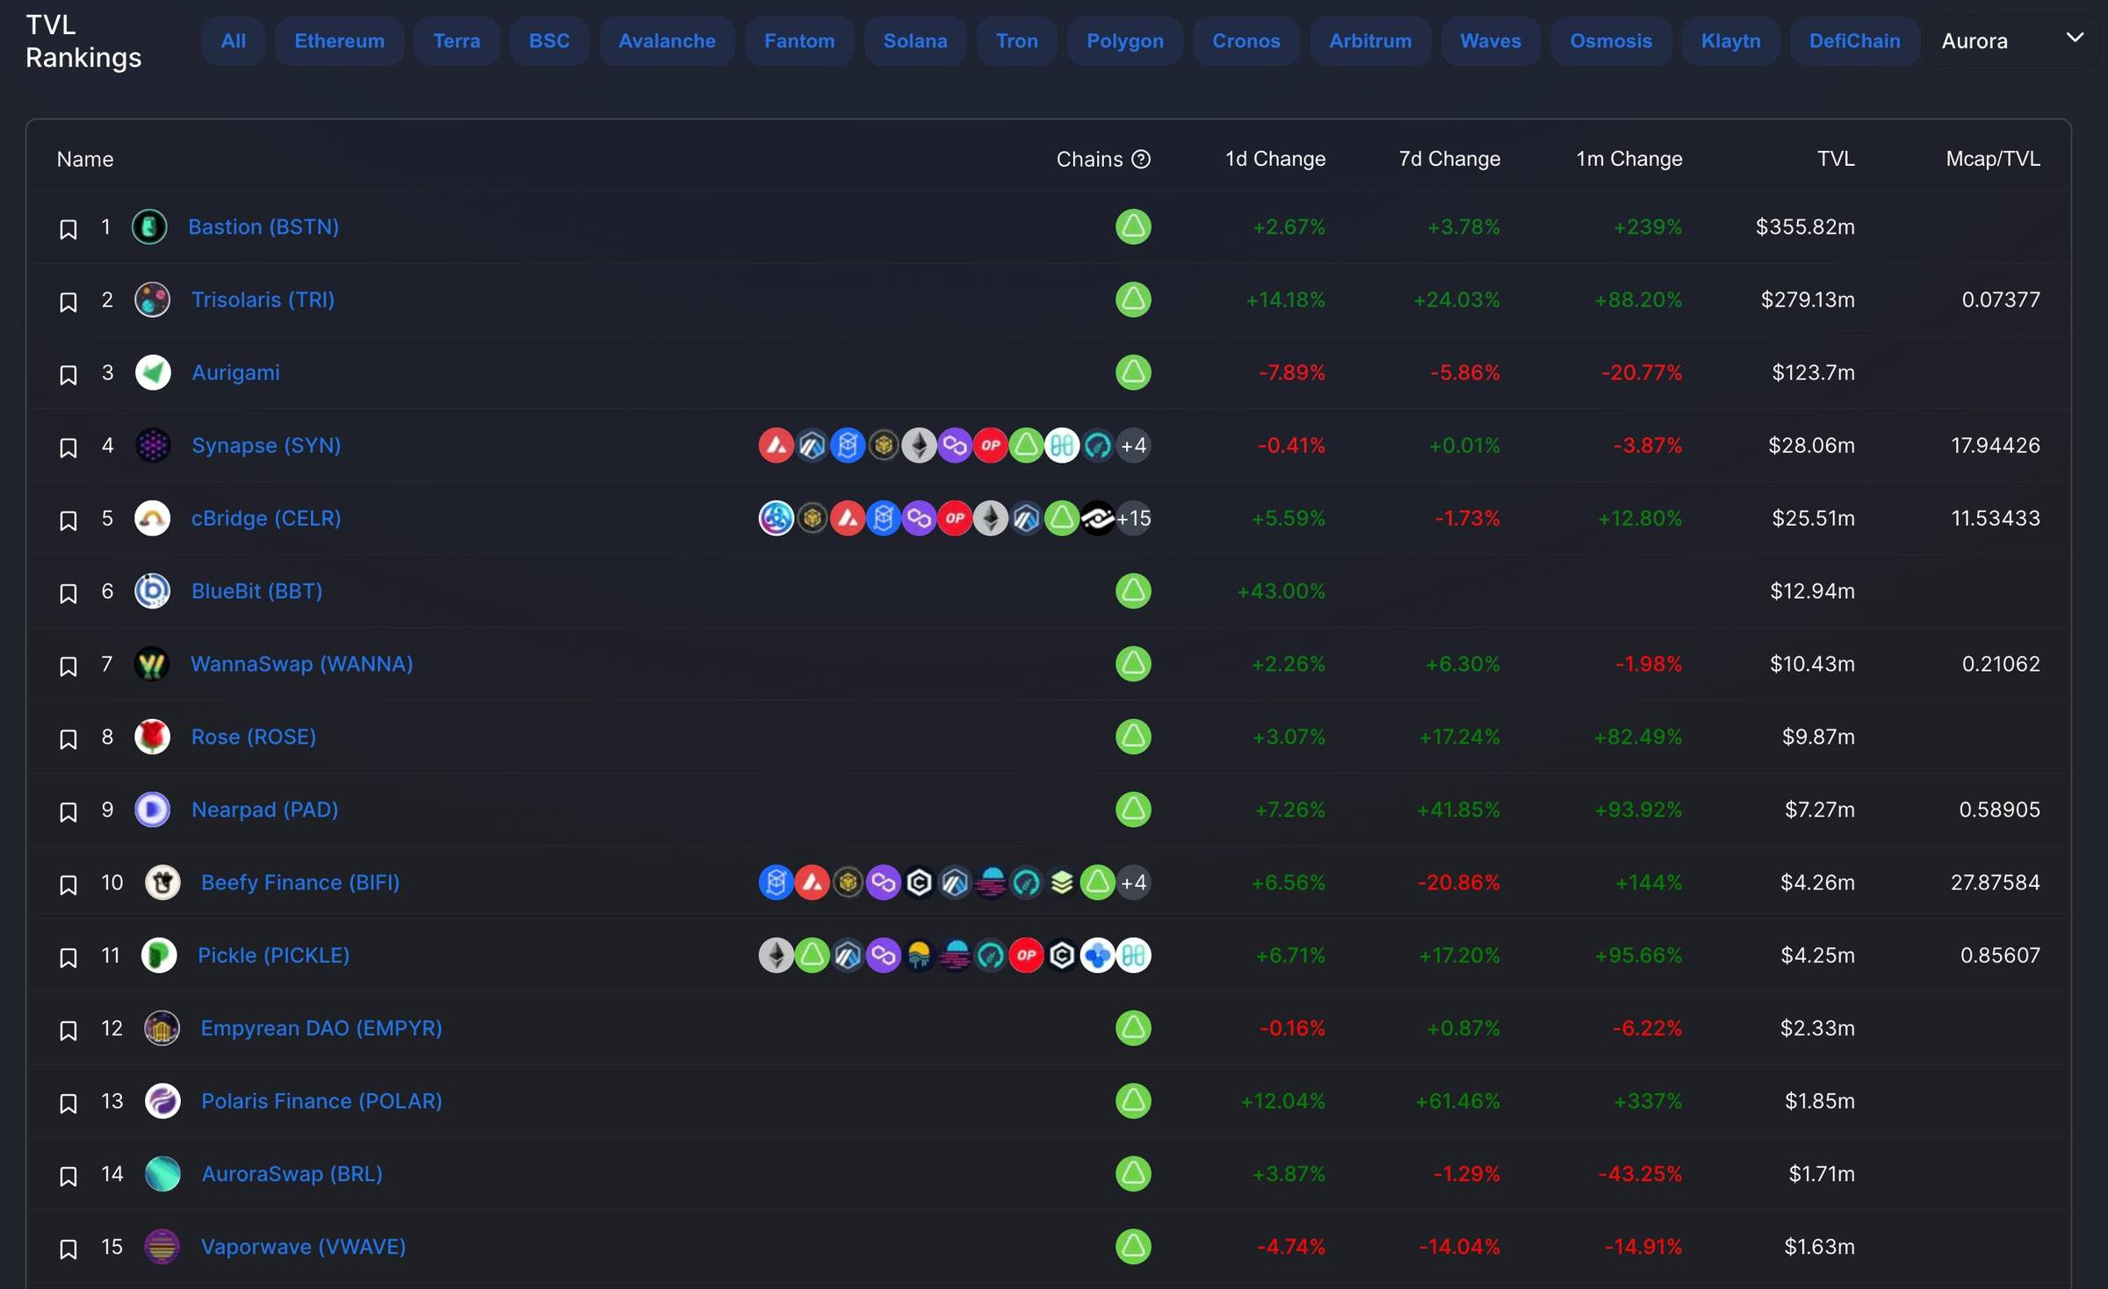Click the 27.87584 Mcap/TVL value

pyautogui.click(x=1996, y=882)
